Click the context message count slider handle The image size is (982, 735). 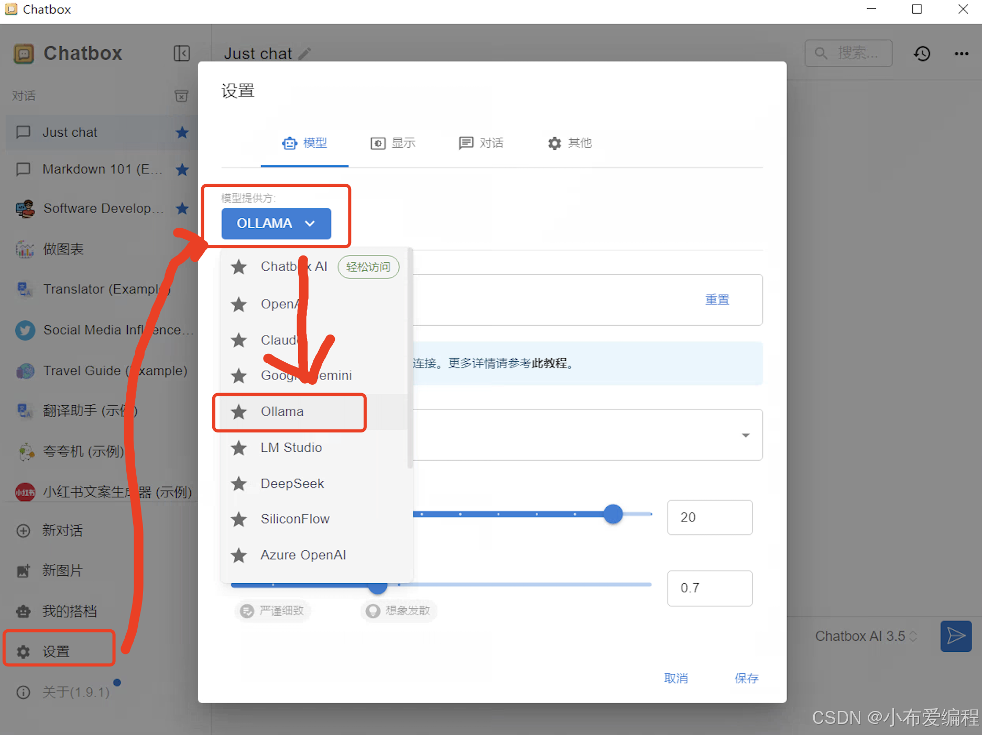tap(613, 514)
